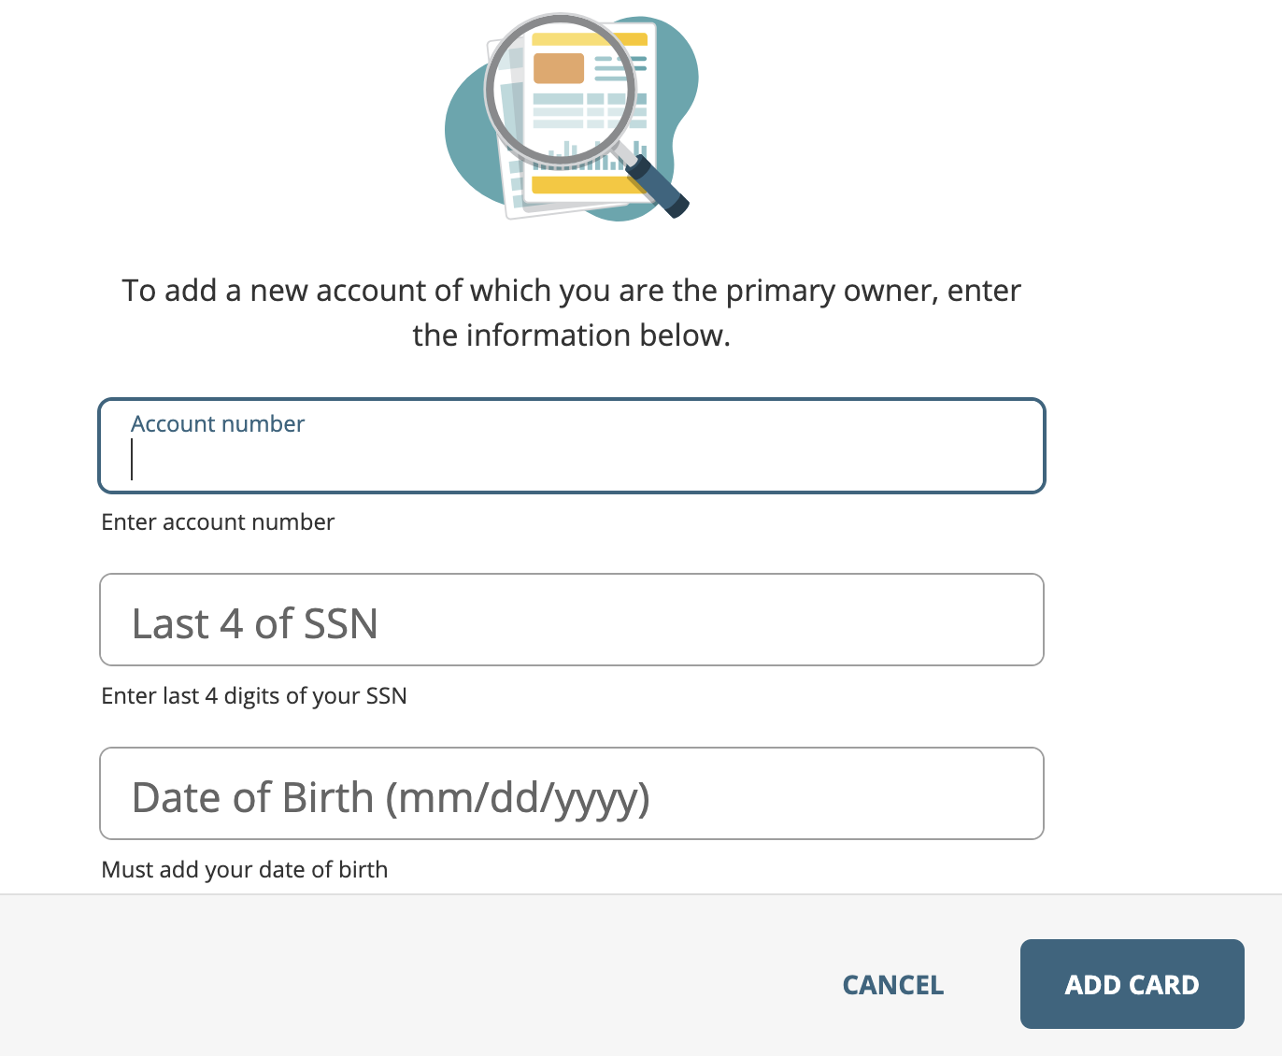The height and width of the screenshot is (1056, 1282).
Task: Click the teal text lines beside the orange card
Action: pos(620,68)
